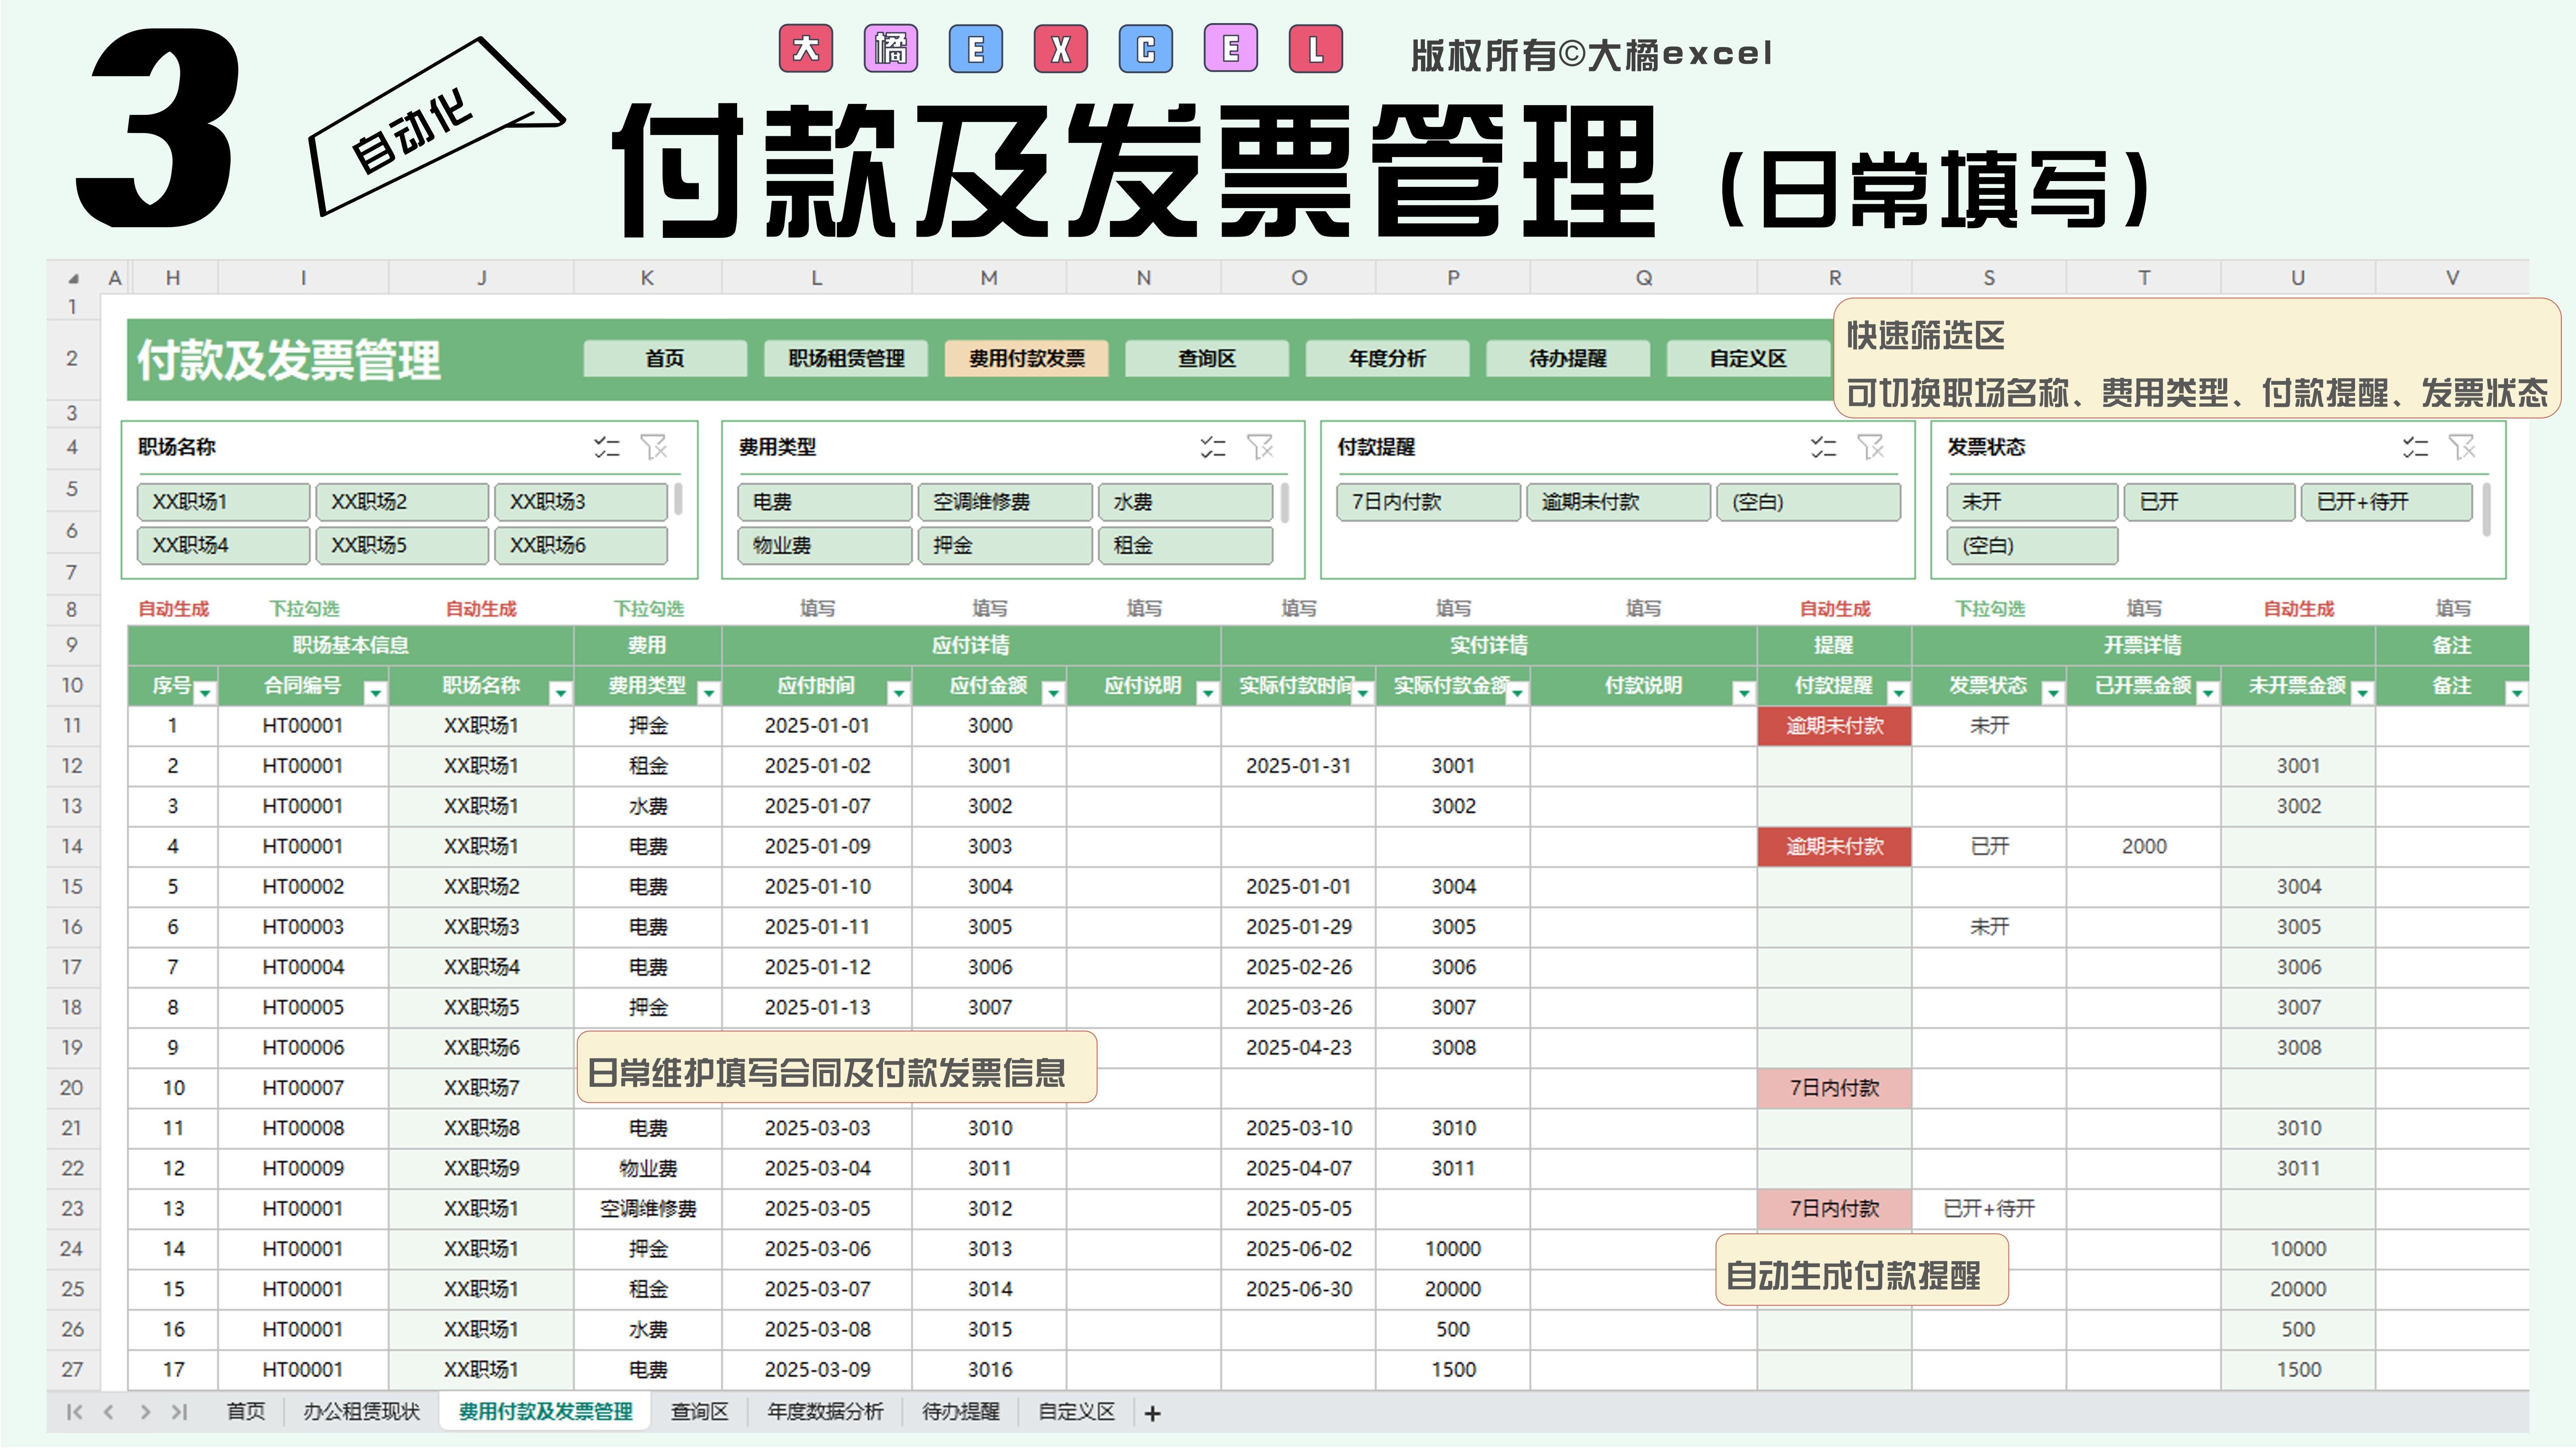Viewport: 2576px width, 1449px height.
Task: Clear filter on 付款提醒 slicer
Action: (x=1870, y=447)
